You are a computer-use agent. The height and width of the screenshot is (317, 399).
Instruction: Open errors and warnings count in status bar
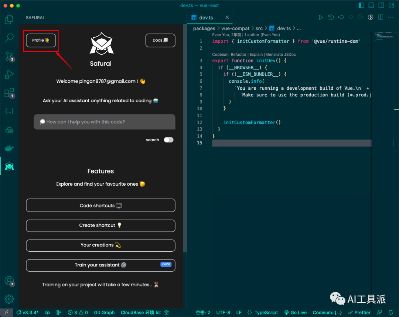pyautogui.click(x=78, y=313)
